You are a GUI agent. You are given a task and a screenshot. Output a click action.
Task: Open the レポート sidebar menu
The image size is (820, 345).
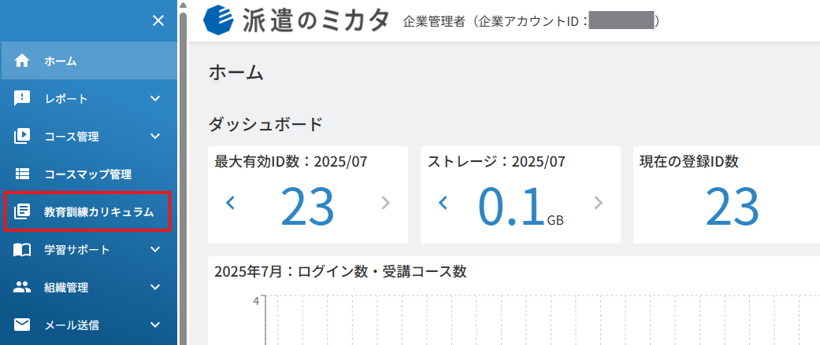click(x=88, y=99)
